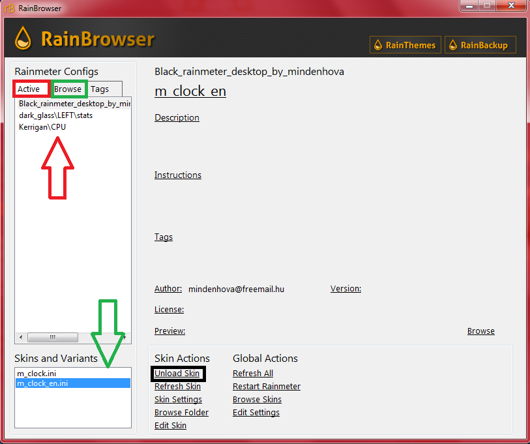The image size is (530, 444).
Task: Select m_clock.ini skin variant
Action: point(73,374)
